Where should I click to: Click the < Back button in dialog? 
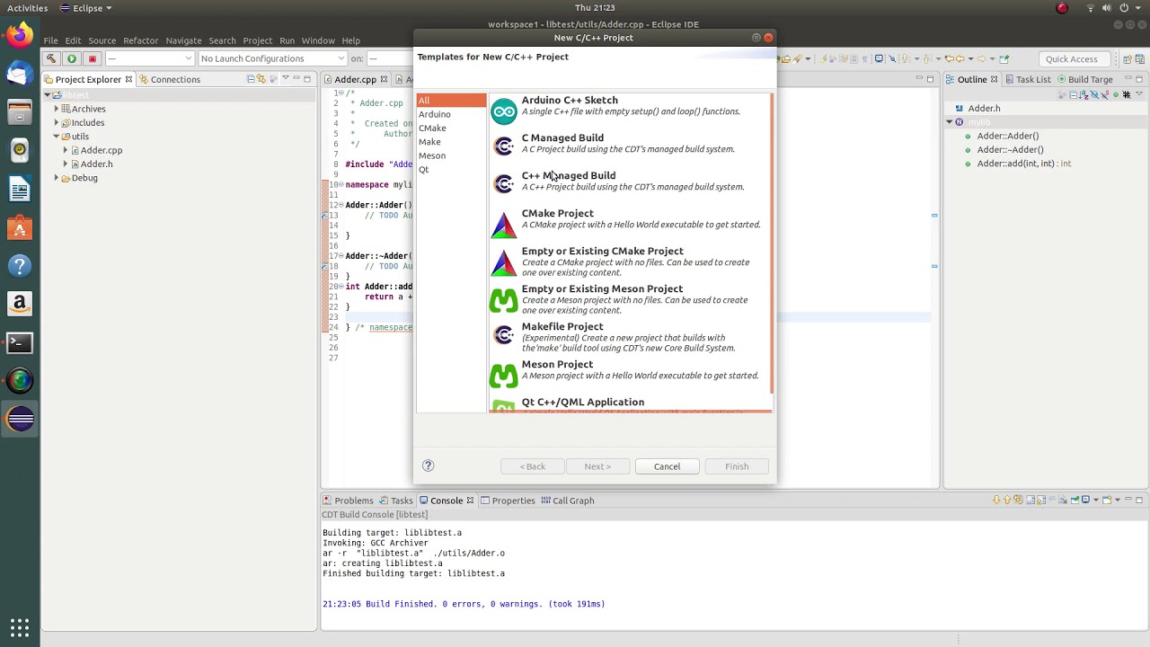(x=533, y=466)
